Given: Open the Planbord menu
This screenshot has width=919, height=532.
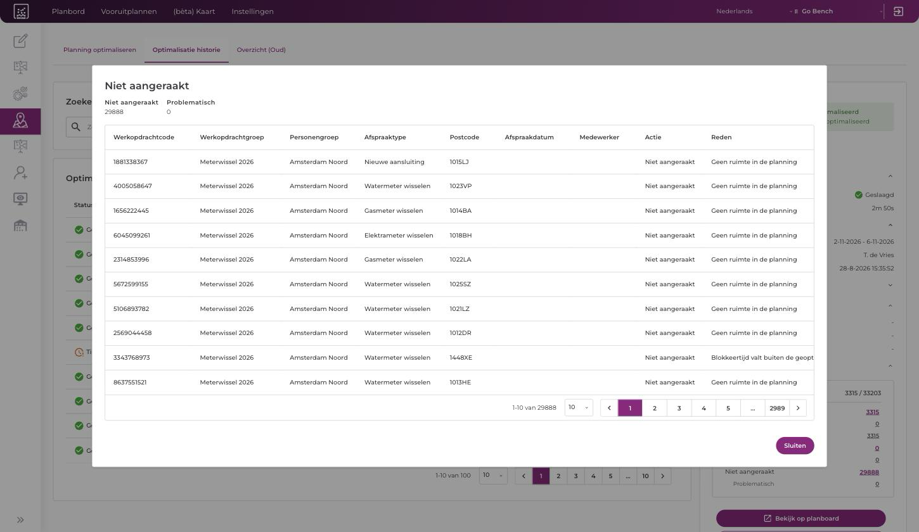Looking at the screenshot, I should tap(68, 11).
